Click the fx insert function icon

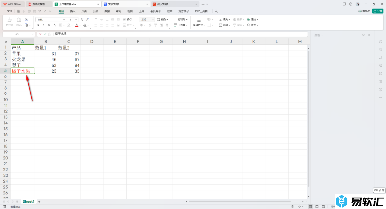(49, 34)
